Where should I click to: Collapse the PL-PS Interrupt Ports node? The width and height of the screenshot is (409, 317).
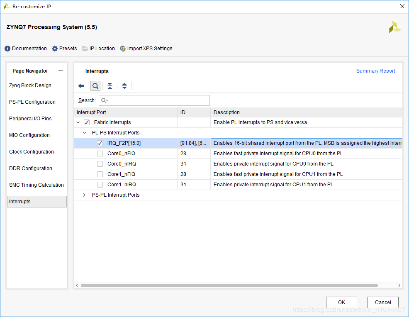(85, 132)
